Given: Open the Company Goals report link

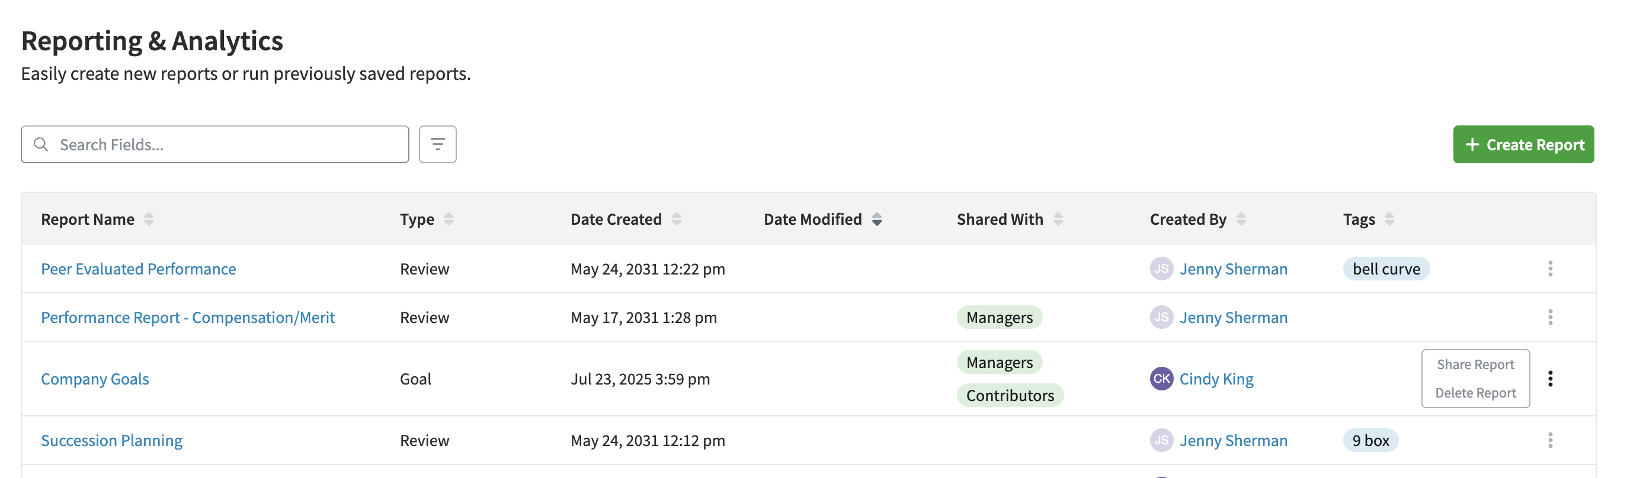Looking at the screenshot, I should pos(95,379).
